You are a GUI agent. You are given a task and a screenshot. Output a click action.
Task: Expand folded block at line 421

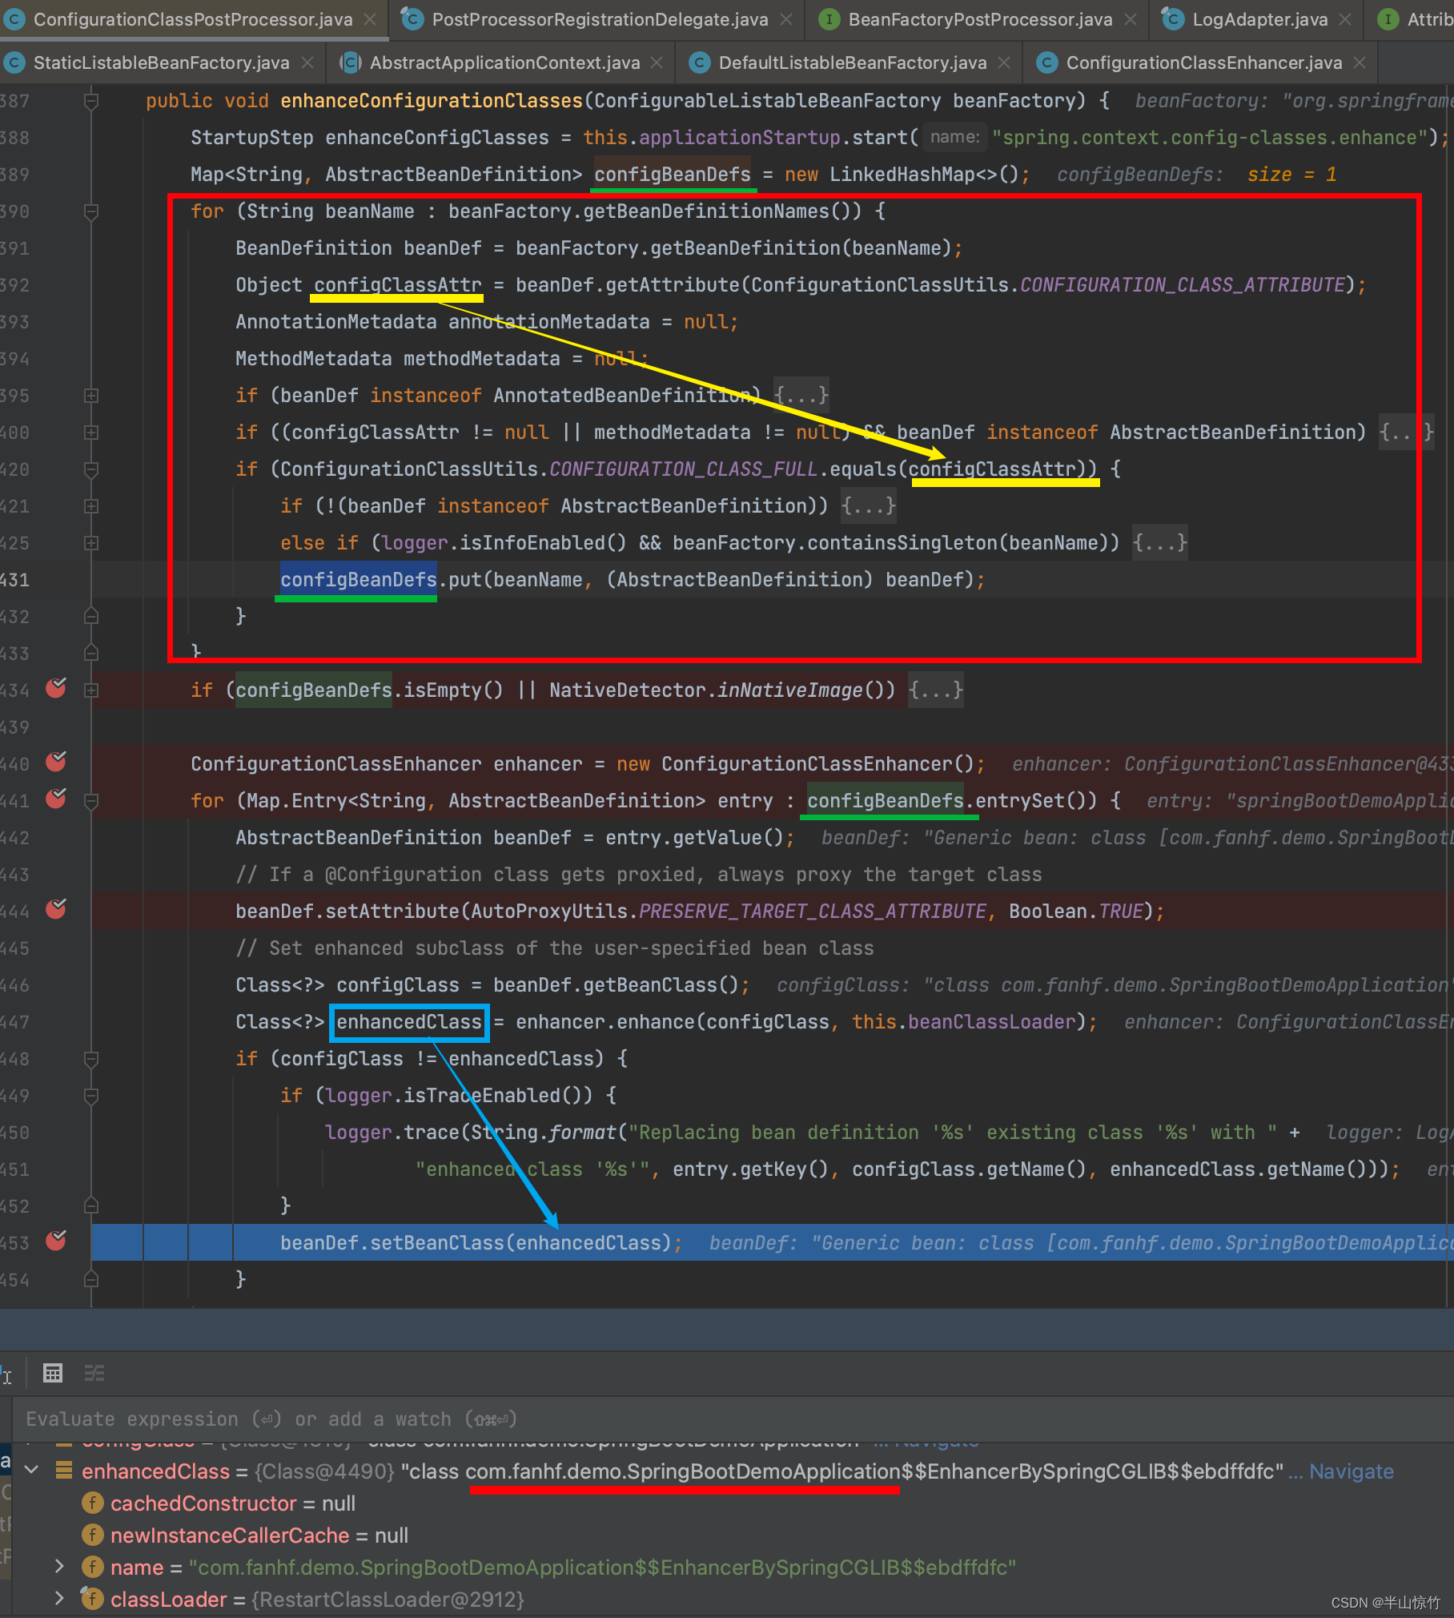[91, 506]
